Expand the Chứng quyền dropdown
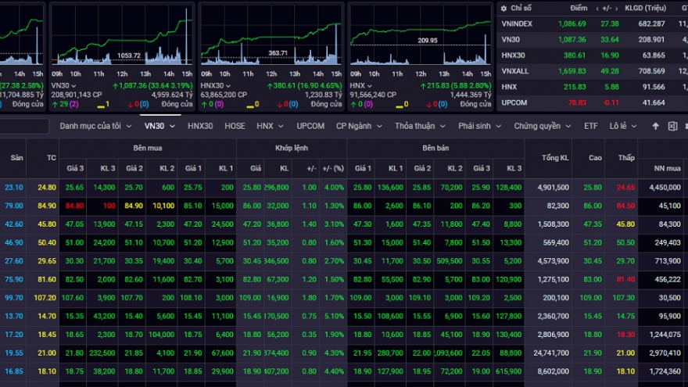 (x=542, y=126)
